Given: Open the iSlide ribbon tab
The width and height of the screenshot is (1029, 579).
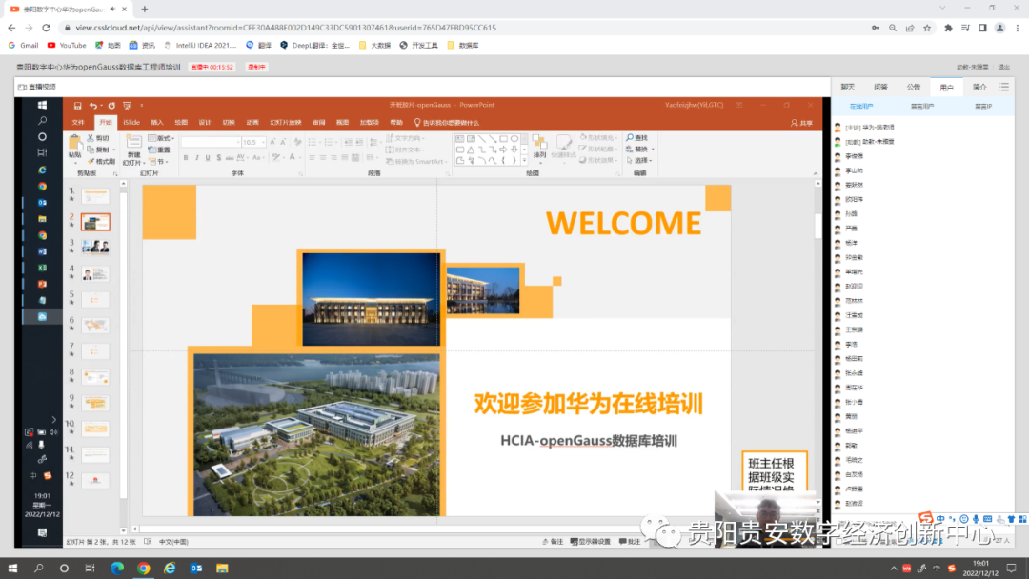Looking at the screenshot, I should (131, 123).
